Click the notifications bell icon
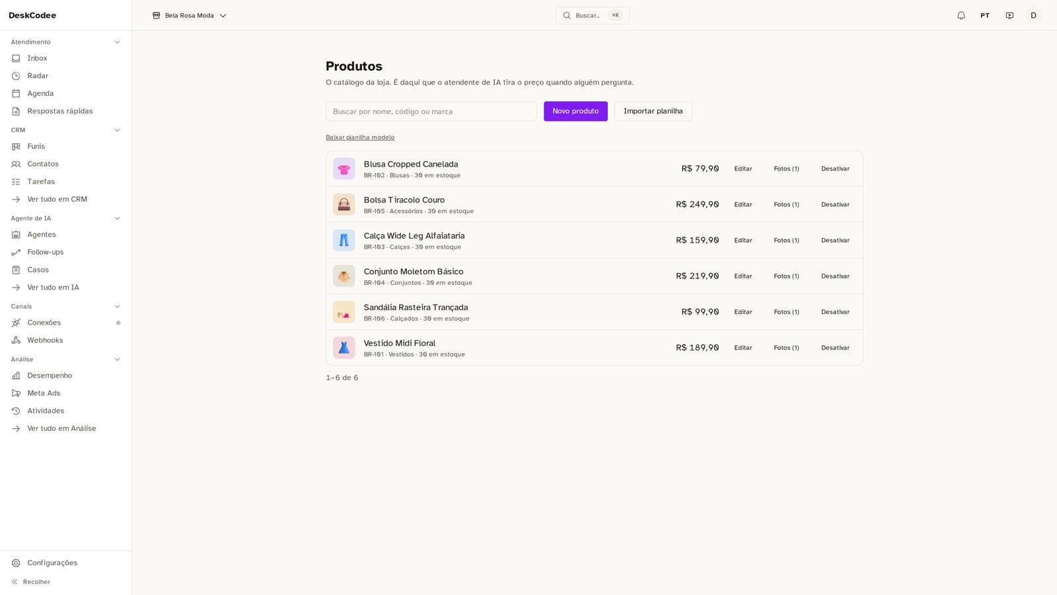This screenshot has height=595, width=1057. pyautogui.click(x=961, y=15)
